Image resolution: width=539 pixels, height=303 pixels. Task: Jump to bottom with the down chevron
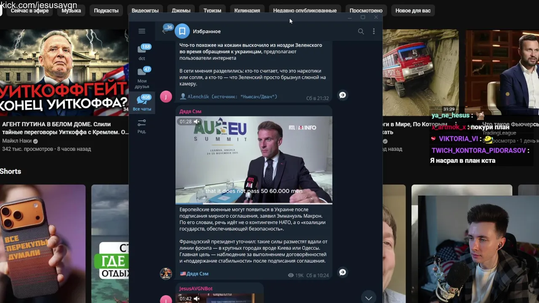(368, 298)
